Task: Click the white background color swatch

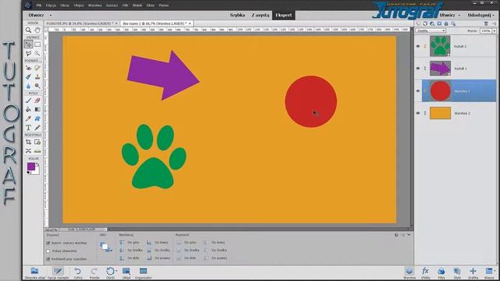Action: tap(37, 172)
